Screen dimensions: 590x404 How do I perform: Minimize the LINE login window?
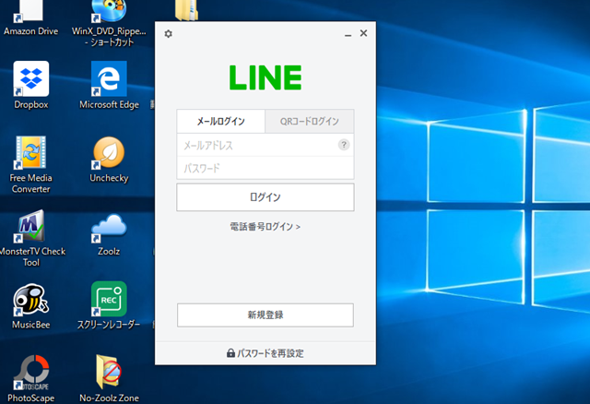pyautogui.click(x=348, y=34)
